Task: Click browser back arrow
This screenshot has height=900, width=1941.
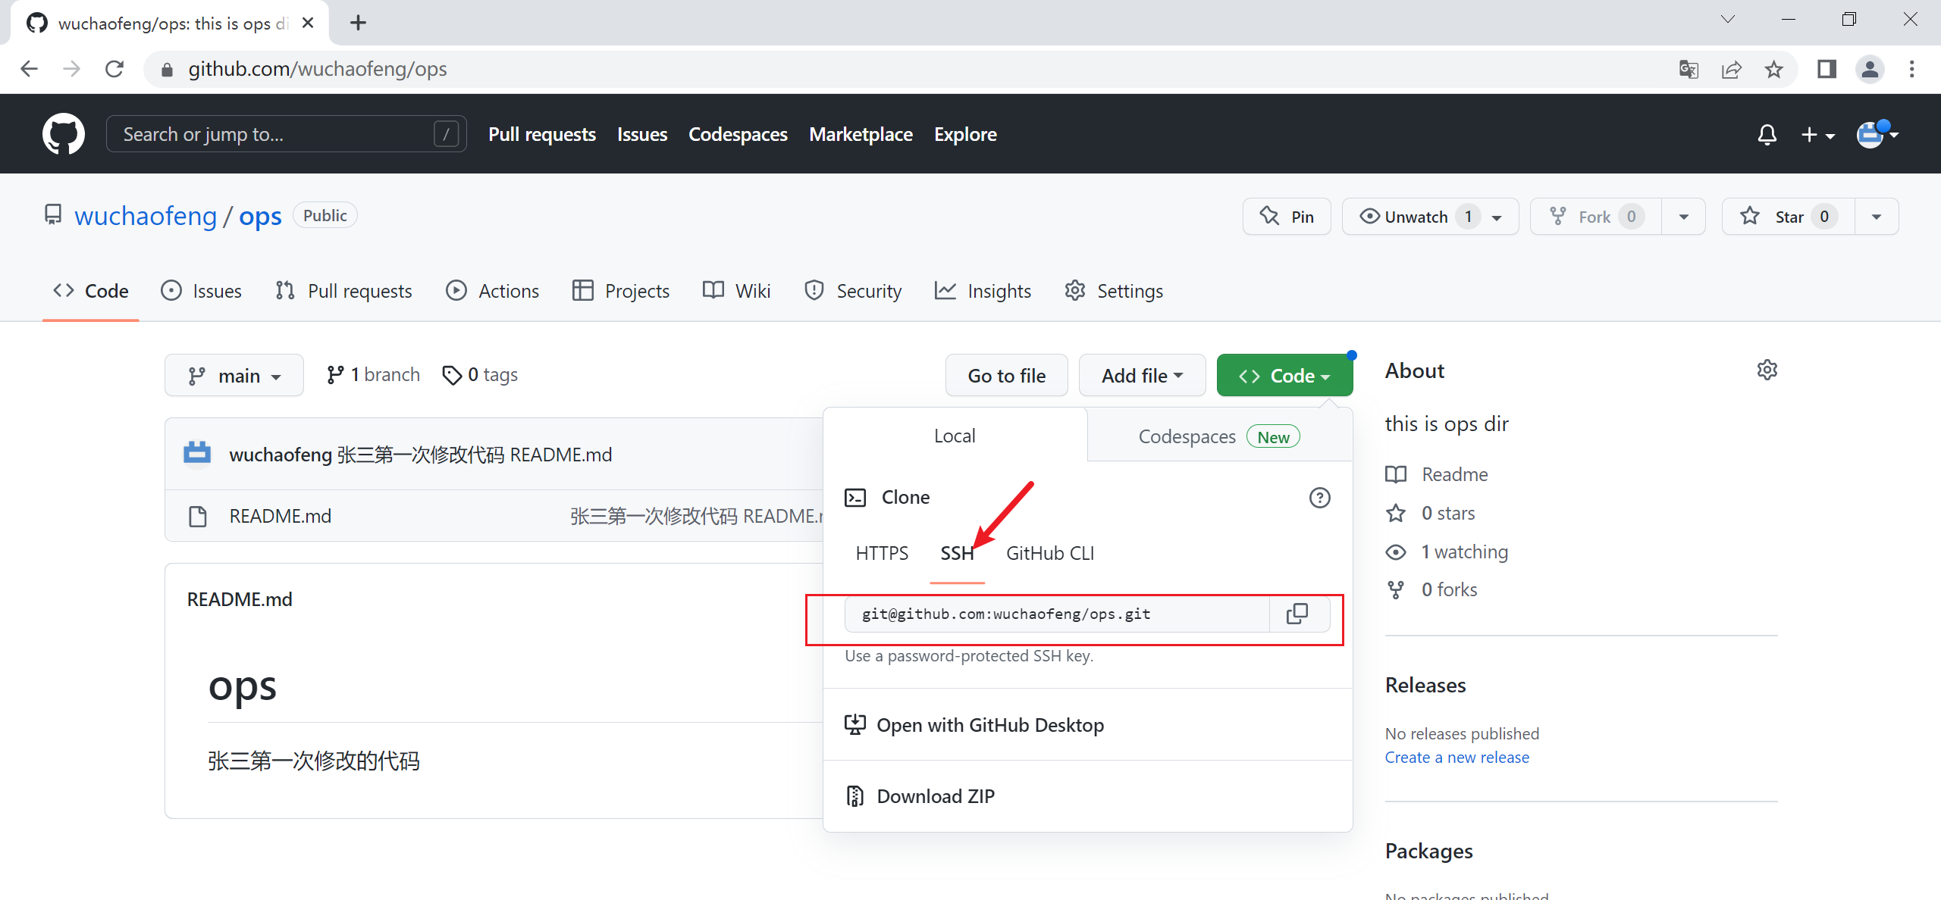Action: pos(29,69)
